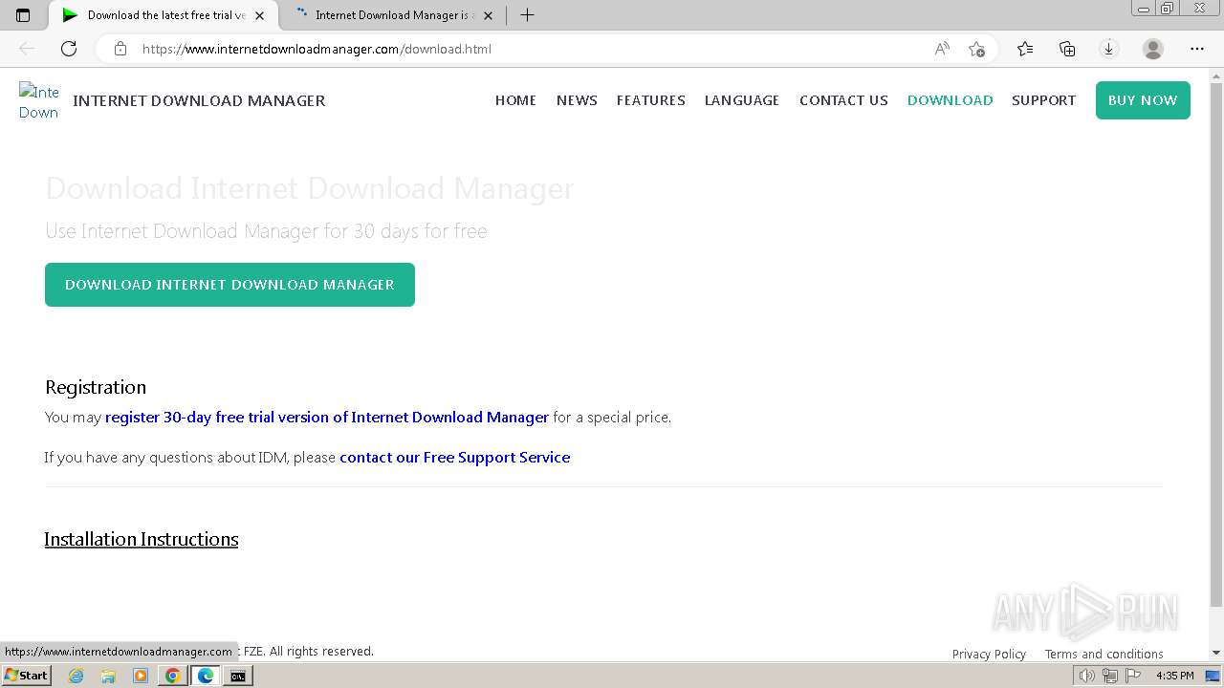This screenshot has height=688, width=1224.
Task: Open the Settings and more menu
Action: pyautogui.click(x=1197, y=49)
